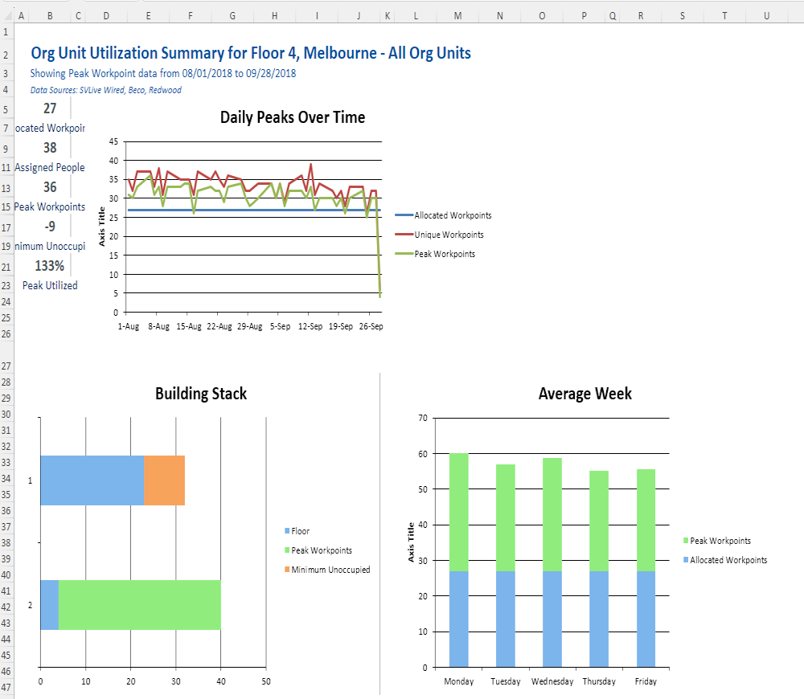Viewport: 804px width, 699px height.
Task: Click 'Peak Workpoints' legend entry in Daily Peaks chart
Action: pos(435,254)
